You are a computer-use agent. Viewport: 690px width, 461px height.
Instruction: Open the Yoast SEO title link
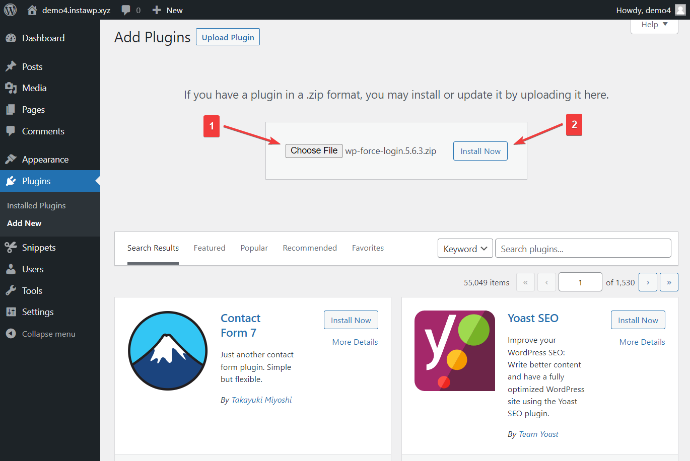coord(533,318)
